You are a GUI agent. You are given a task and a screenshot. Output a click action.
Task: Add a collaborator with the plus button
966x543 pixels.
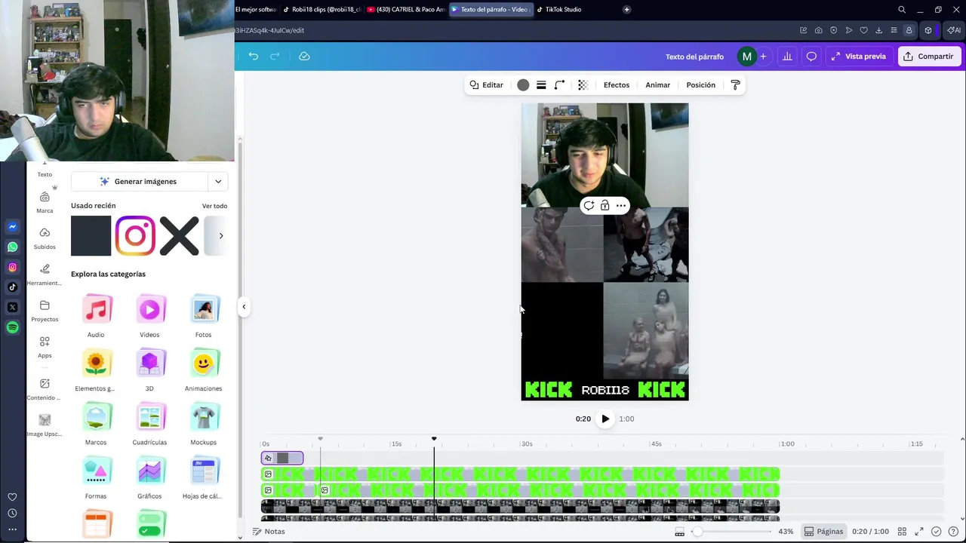[763, 57]
